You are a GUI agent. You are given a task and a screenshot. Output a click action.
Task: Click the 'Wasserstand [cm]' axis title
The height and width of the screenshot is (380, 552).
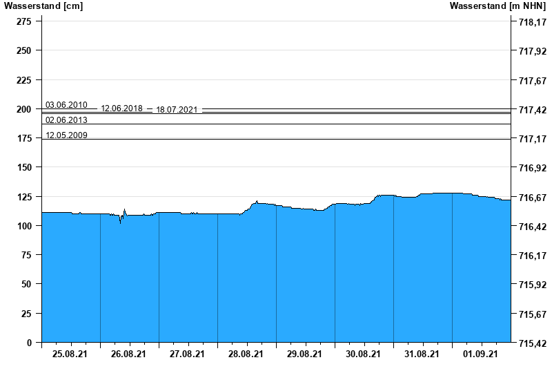[33, 6]
